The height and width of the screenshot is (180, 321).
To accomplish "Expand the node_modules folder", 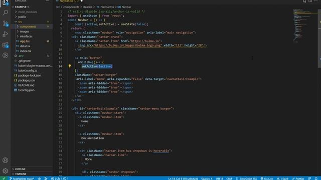I will 32,12.
